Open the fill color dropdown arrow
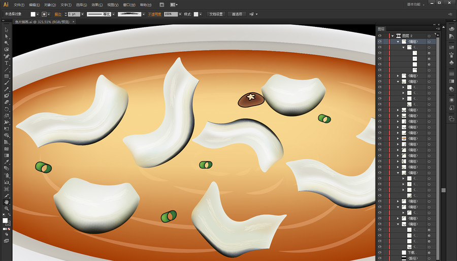This screenshot has height=261, width=457. coord(38,14)
